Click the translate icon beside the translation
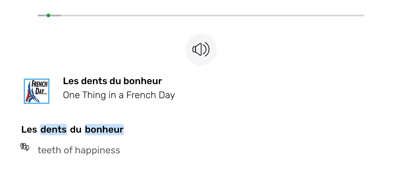The height and width of the screenshot is (170, 397). coord(25,147)
